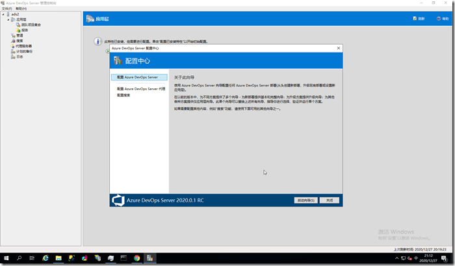The width and height of the screenshot is (455, 266).
Task: Open Task View from the taskbar
Action: click(x=32, y=258)
